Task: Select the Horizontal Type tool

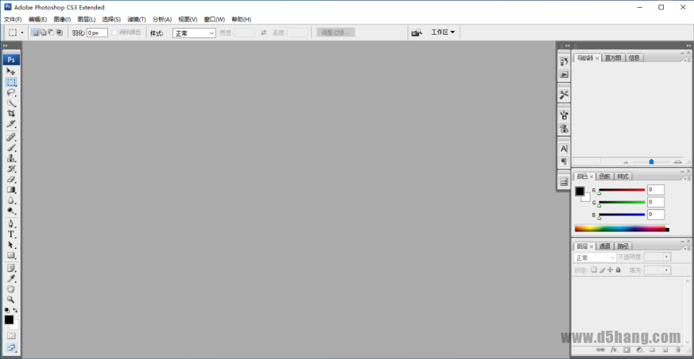Action: (x=11, y=234)
